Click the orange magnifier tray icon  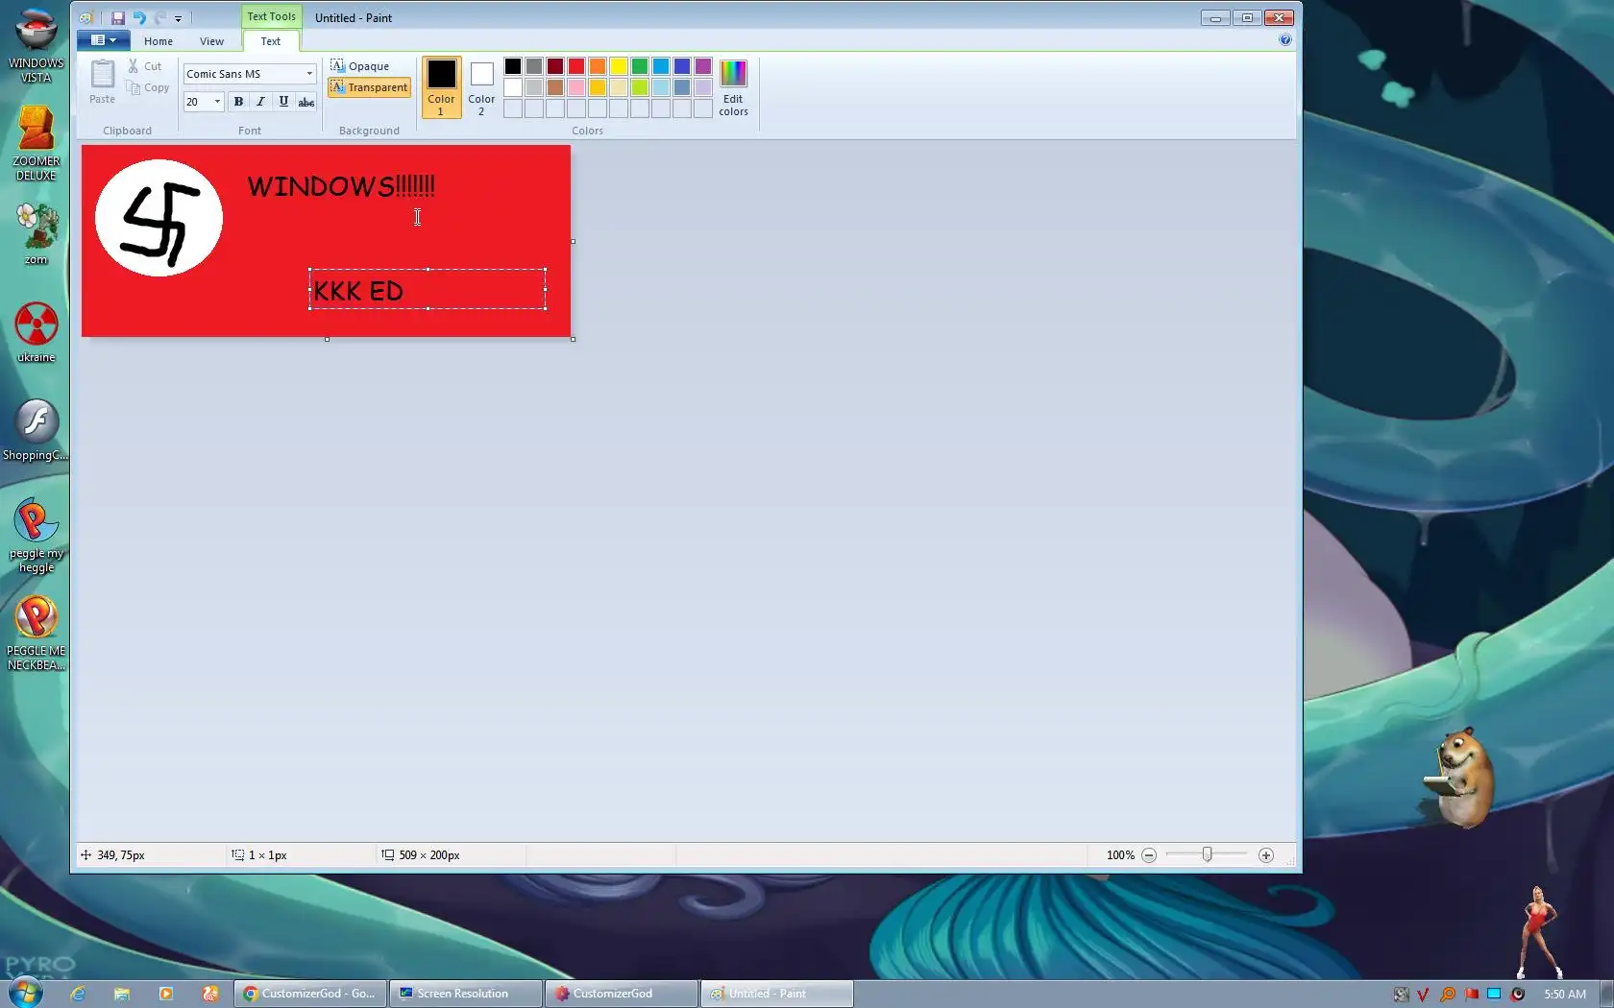(1447, 995)
